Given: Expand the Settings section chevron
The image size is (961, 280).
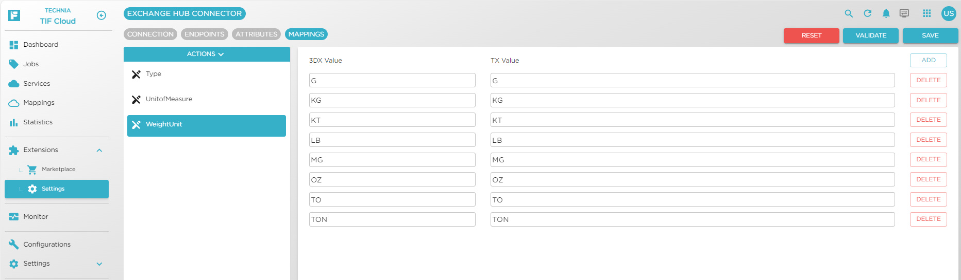Looking at the screenshot, I should point(99,264).
